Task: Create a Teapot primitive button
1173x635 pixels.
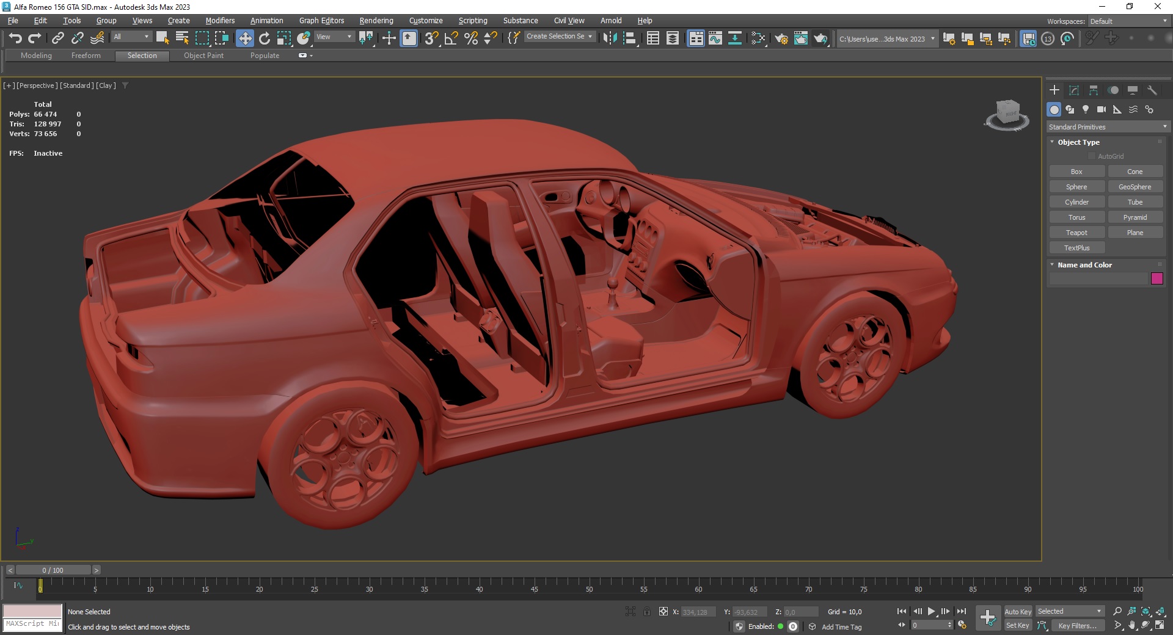Action: (x=1076, y=233)
